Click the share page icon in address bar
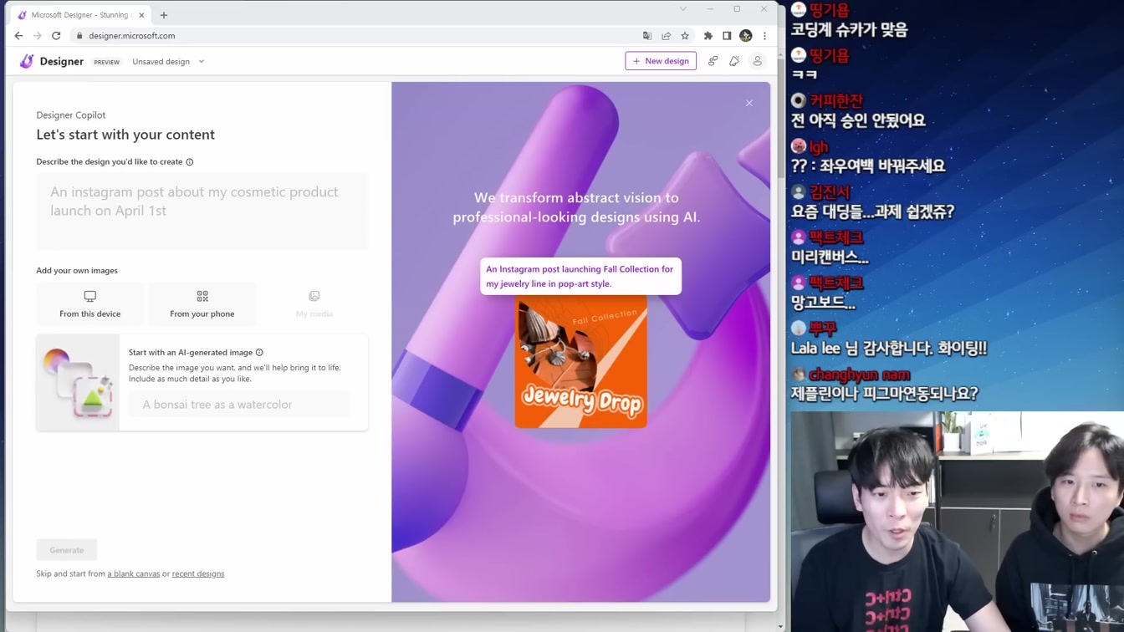 (x=666, y=36)
